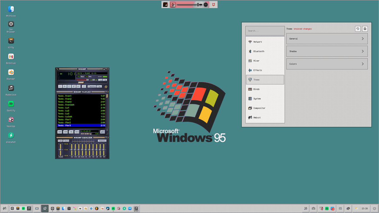
Task: Click the round player icon in the top widget
Action: tap(206, 4)
